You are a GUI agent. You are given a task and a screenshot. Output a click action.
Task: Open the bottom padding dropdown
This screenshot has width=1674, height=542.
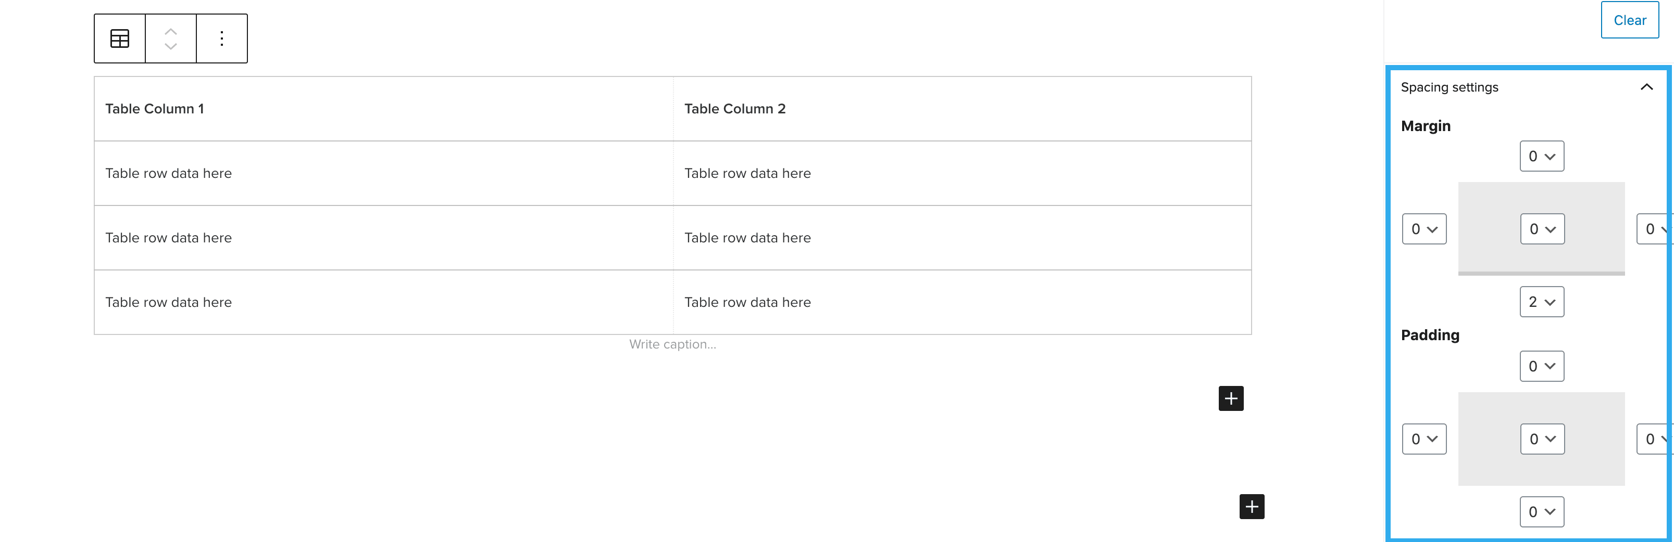[1541, 512]
